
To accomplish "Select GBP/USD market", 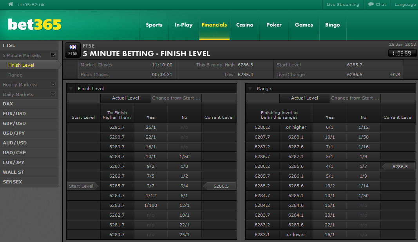I will (29, 123).
